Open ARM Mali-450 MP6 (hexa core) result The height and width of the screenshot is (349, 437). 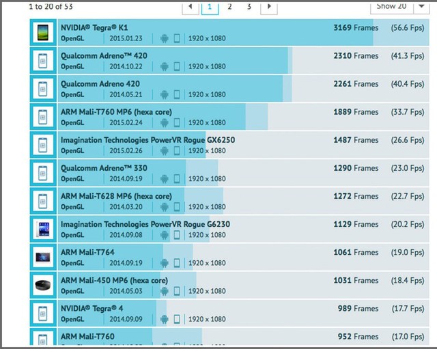pyautogui.click(x=114, y=281)
